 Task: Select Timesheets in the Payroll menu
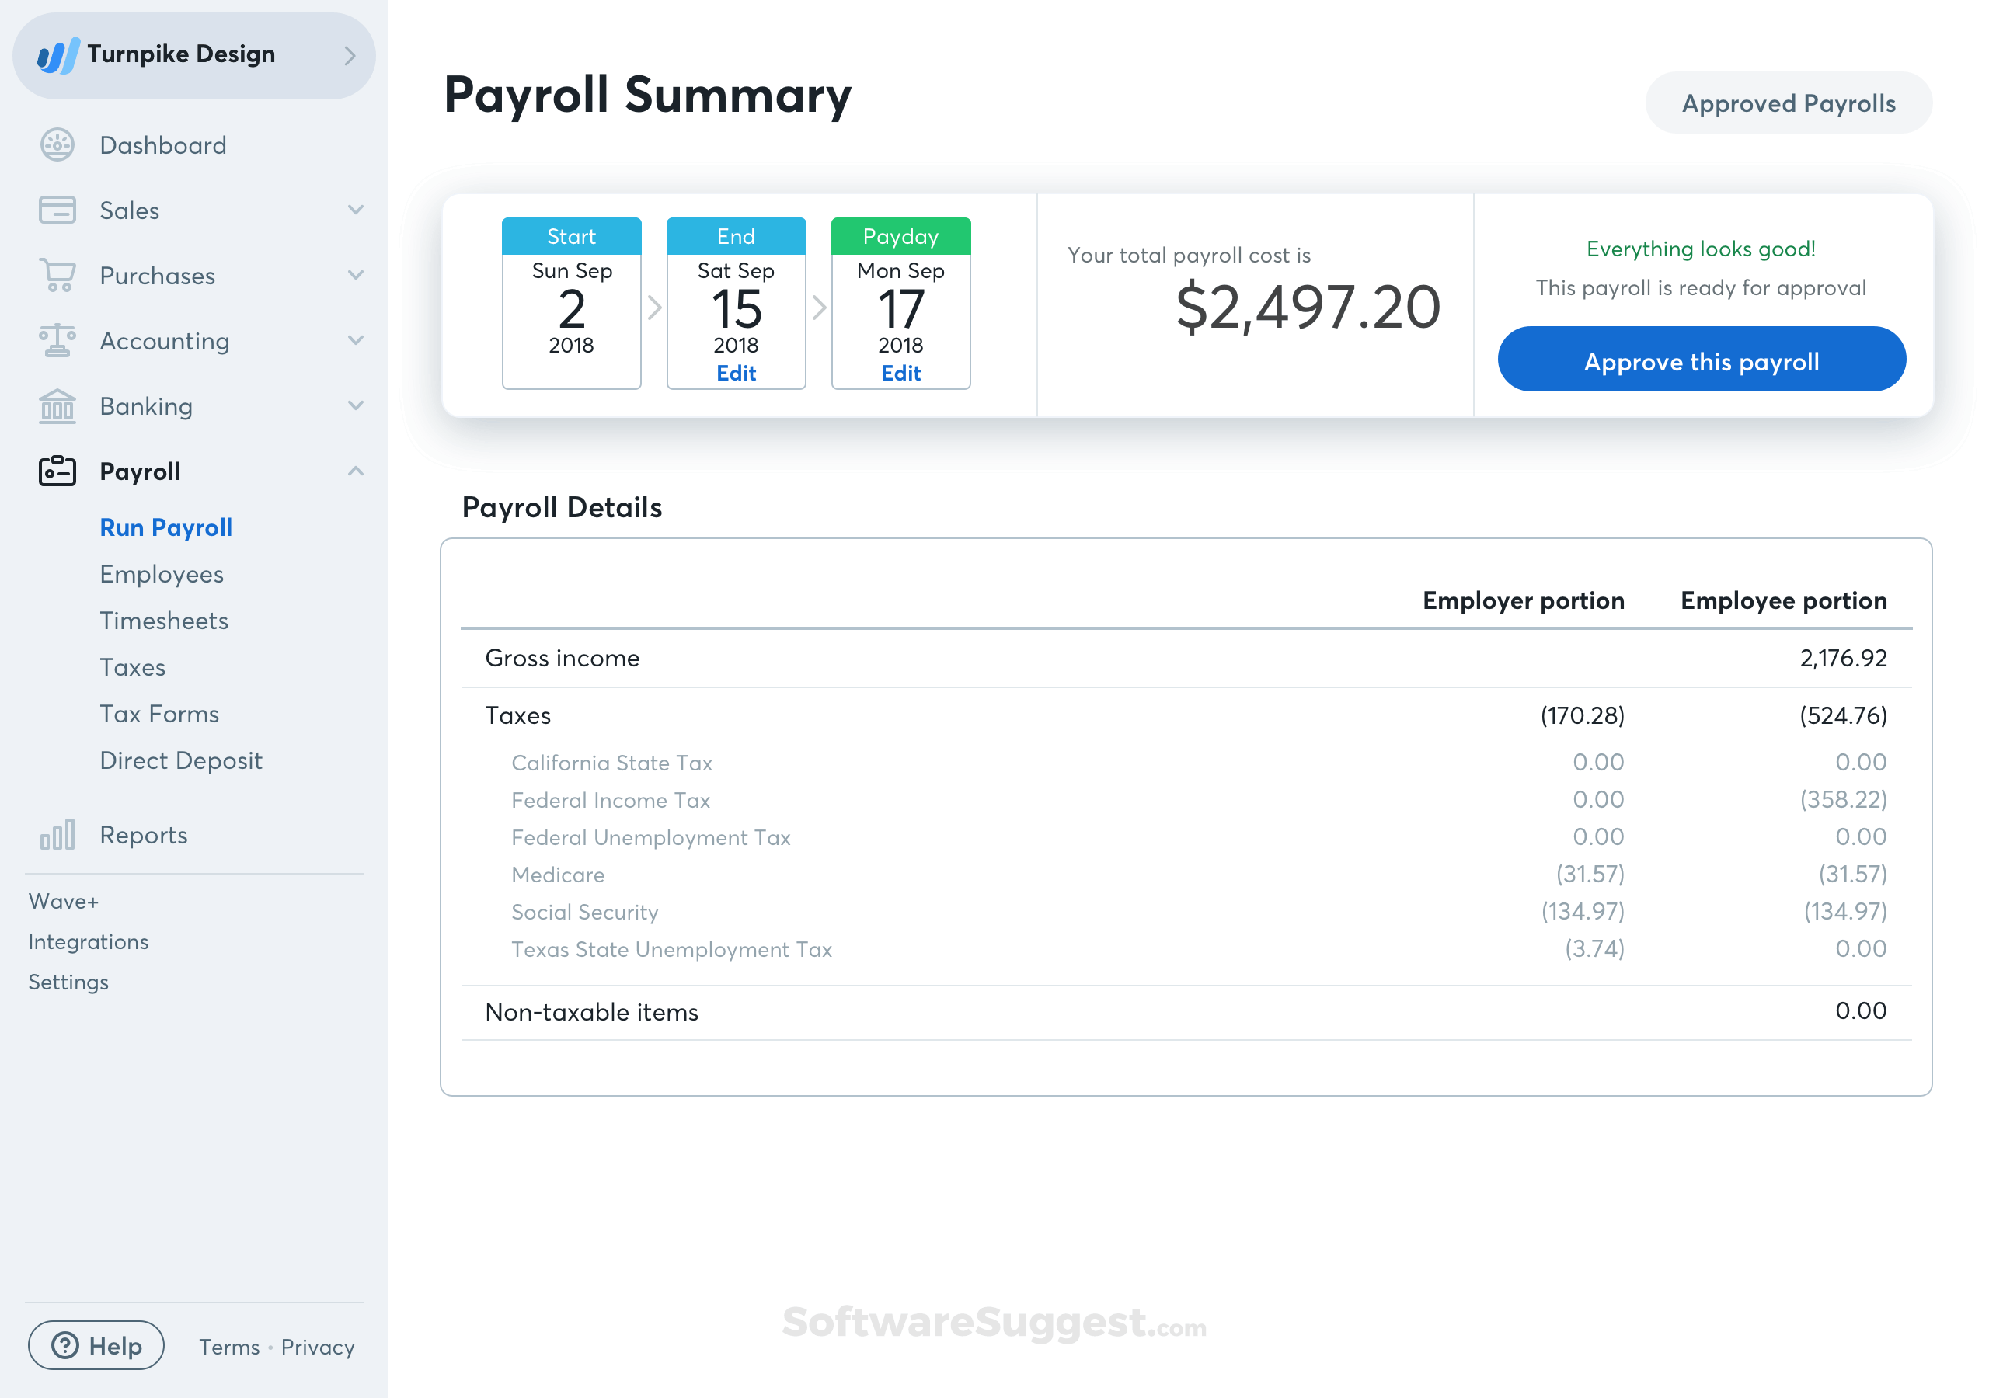[163, 621]
